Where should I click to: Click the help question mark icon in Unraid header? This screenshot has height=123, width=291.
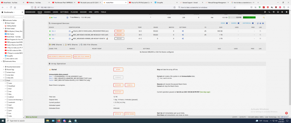click(x=287, y=12)
